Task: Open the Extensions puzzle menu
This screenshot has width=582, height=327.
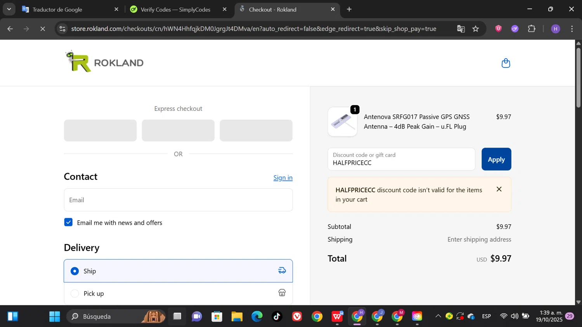Action: pyautogui.click(x=532, y=29)
